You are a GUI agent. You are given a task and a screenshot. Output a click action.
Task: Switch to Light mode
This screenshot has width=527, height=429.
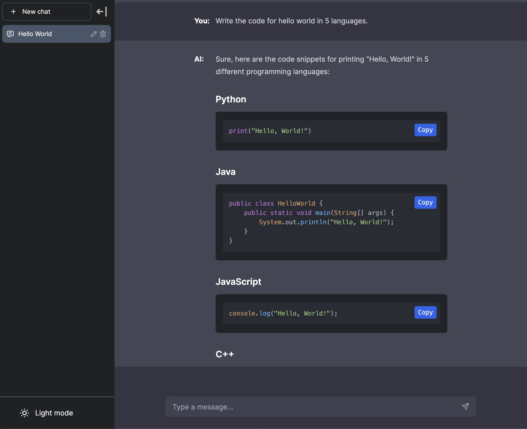click(x=54, y=413)
